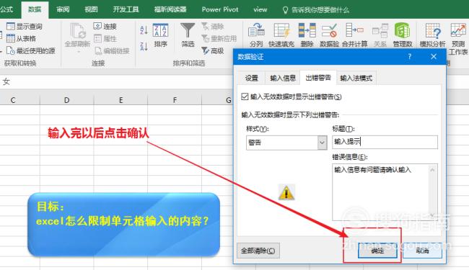
Task: Click the Refresh All (全部刷新) icon
Action: click(77, 31)
